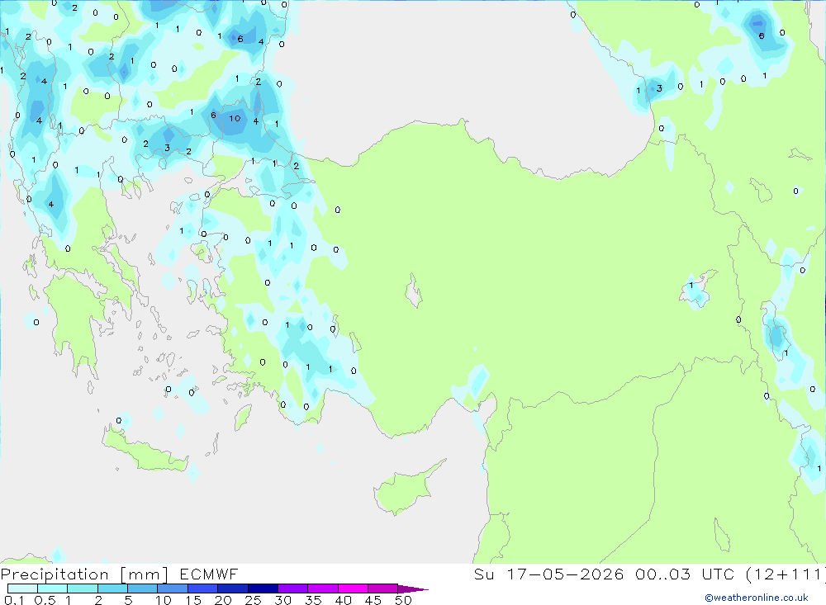The image size is (826, 605).
Task: Select the 0.5–1 mm legend color box
Action: (x=53, y=588)
